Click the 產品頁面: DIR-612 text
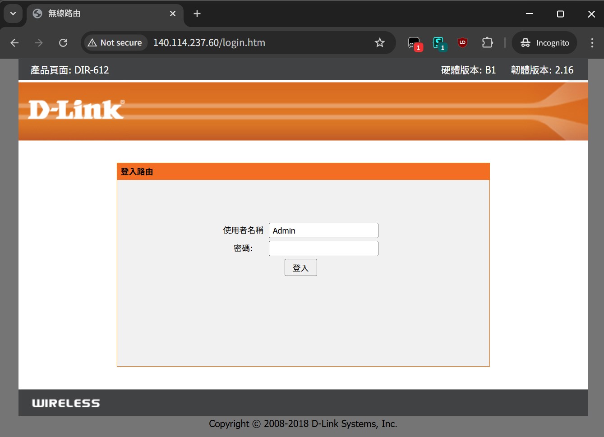This screenshot has height=437, width=604. (x=69, y=70)
